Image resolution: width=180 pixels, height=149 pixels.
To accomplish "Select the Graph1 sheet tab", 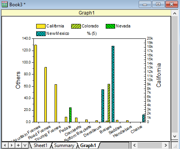I will click(x=88, y=145).
